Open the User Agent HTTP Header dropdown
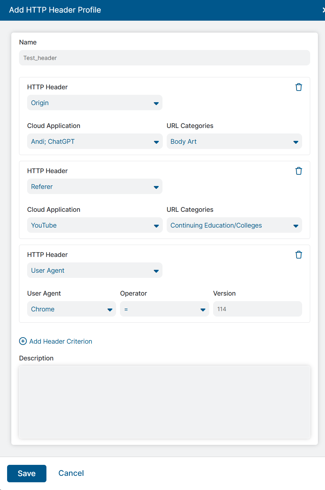This screenshot has width=325, height=490. click(x=94, y=270)
